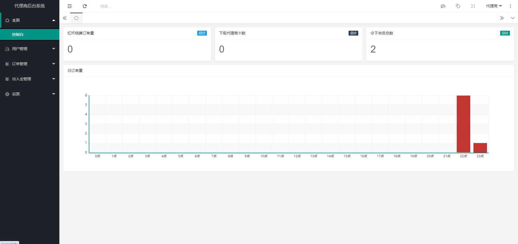Click the tag note icon in header

coord(458,6)
